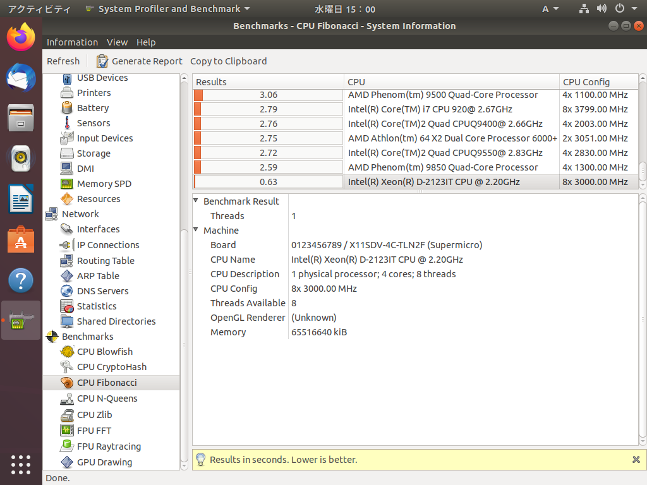Sort by the CPU column header
The width and height of the screenshot is (647, 485).
point(452,81)
